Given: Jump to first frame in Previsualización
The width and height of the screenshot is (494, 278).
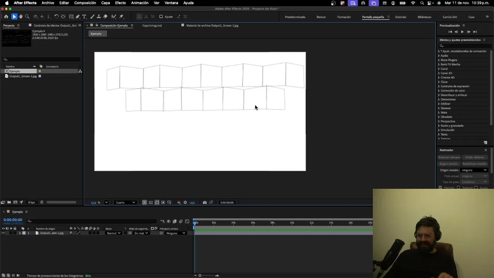Looking at the screenshot, I should (450, 32).
